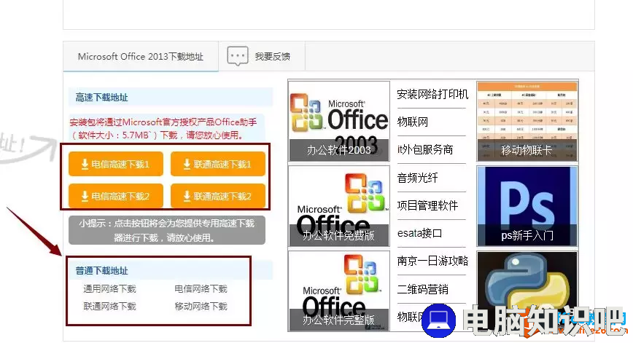Image resolution: width=633 pixels, height=343 pixels.
Task: Click the 安装网络打印机 link
Action: pyautogui.click(x=432, y=95)
